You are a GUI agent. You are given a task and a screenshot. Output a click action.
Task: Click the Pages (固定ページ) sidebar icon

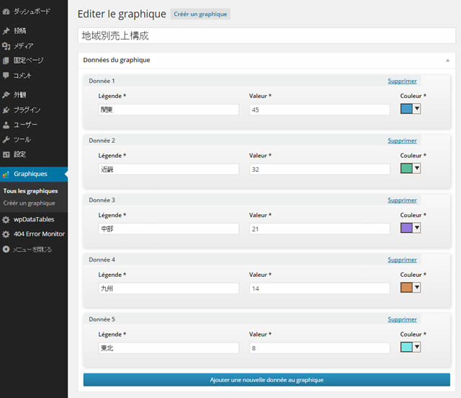click(x=6, y=61)
